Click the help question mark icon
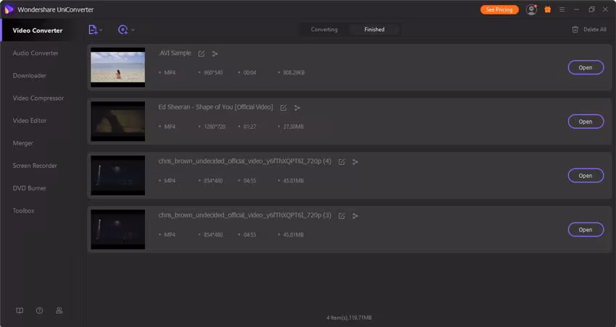 point(39,310)
